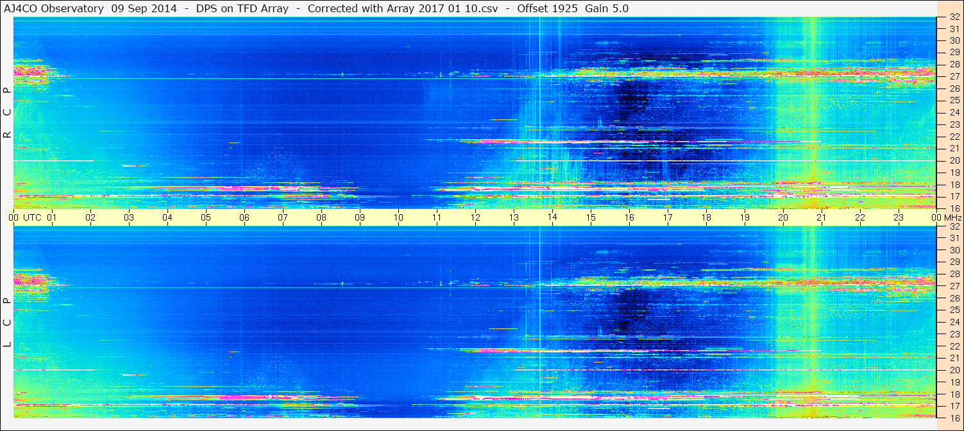
Task: Select the 17 hour mark on time axis
Action: click(x=668, y=217)
